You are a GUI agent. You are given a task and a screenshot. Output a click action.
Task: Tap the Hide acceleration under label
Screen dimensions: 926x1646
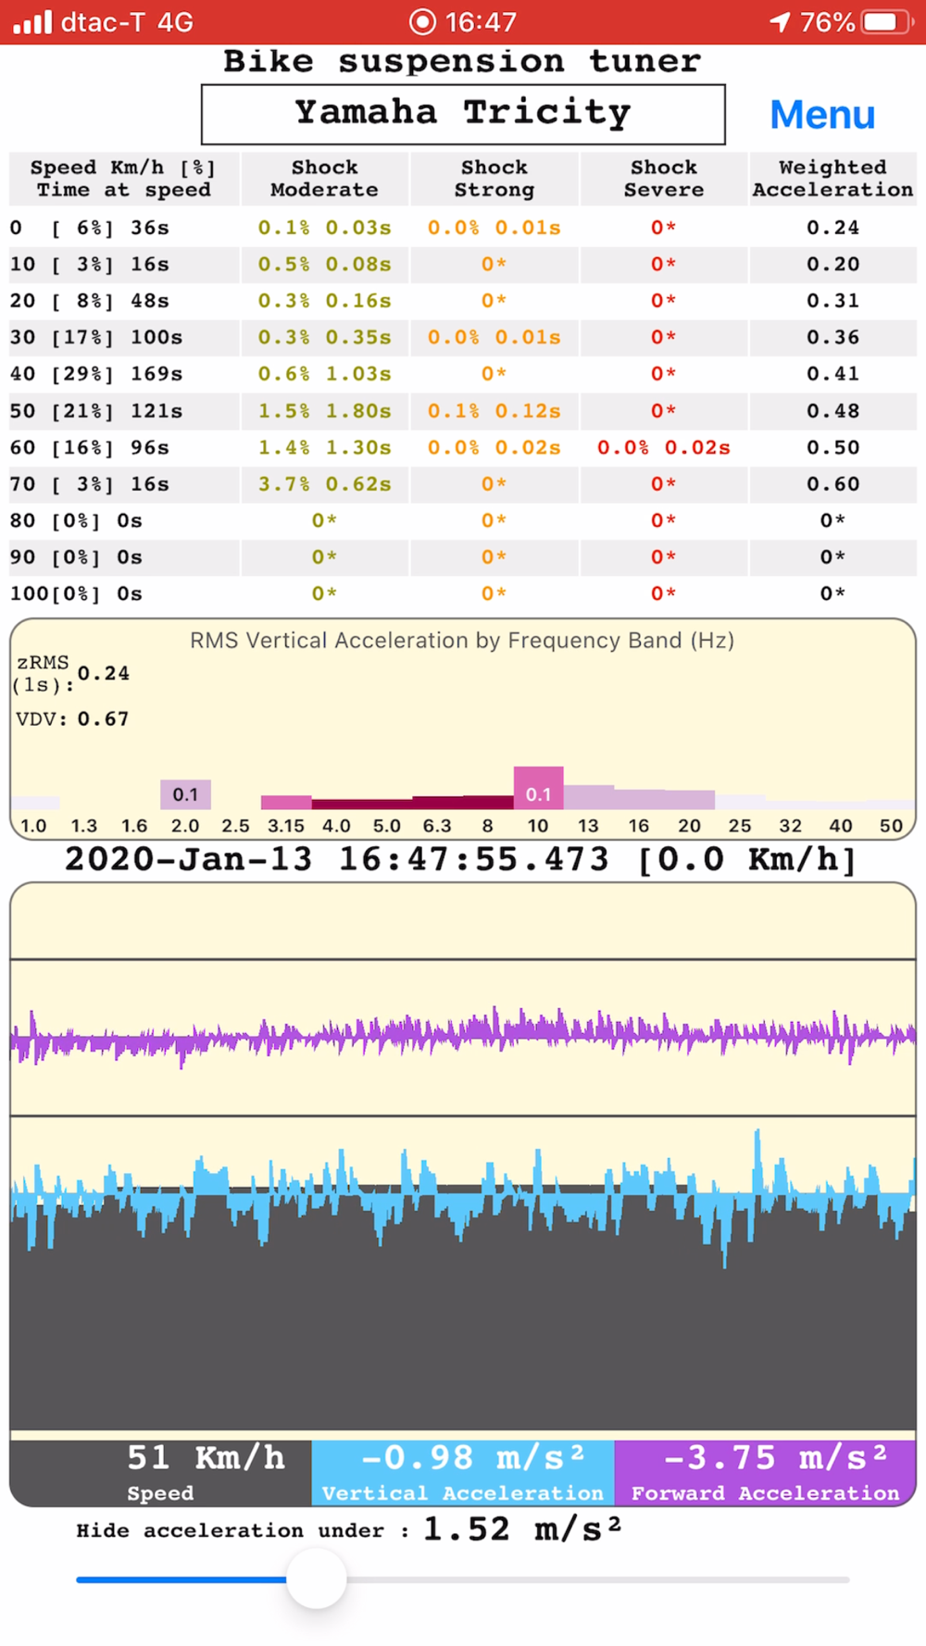point(243,1531)
